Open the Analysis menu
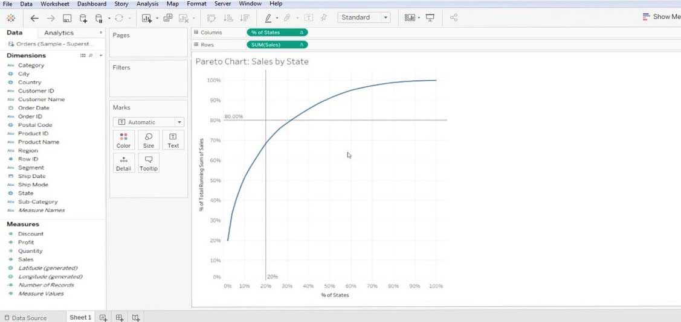 click(147, 4)
